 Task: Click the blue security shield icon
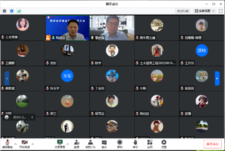point(12,11)
